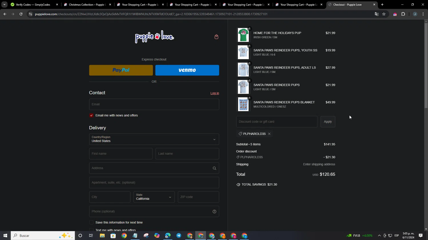Check Text me with news and offers

(91, 230)
